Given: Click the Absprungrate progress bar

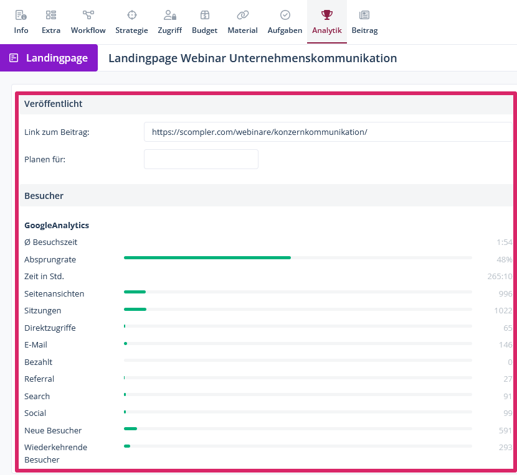Looking at the screenshot, I should 298,257.
